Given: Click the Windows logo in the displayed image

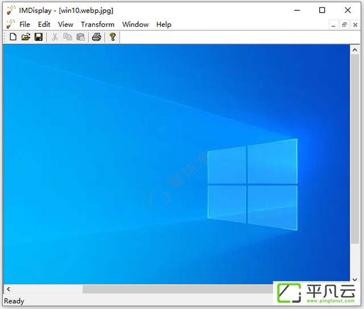Looking at the screenshot, I should [x=253, y=185].
